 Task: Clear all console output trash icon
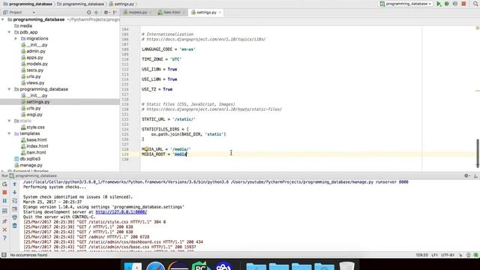coord(14,226)
